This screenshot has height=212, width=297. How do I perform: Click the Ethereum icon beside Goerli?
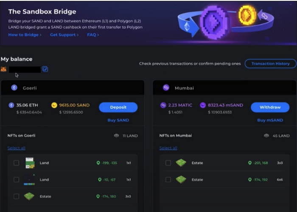[x=14, y=88]
